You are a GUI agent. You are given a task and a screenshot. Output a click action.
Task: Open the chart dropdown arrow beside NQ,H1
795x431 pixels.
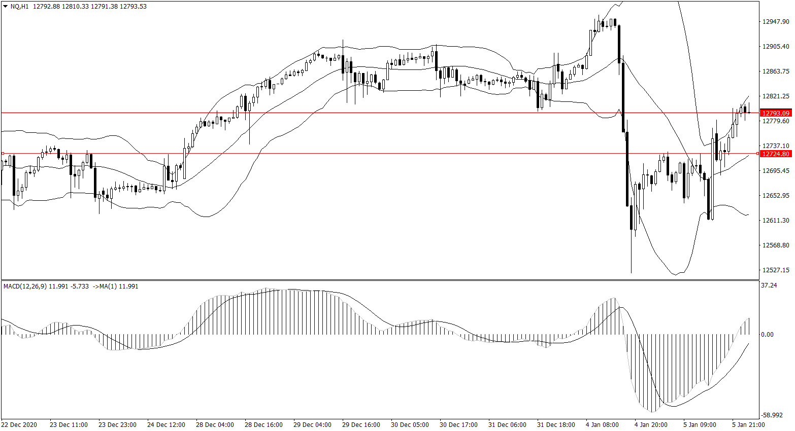[5, 7]
